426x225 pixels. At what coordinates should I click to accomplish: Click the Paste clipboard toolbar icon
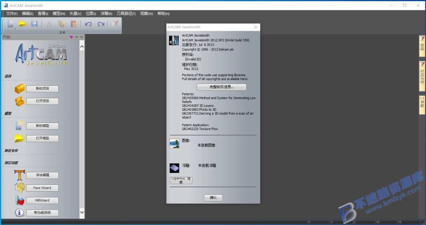point(74,24)
